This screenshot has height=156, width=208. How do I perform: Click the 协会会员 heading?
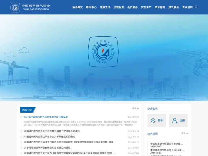point(153,109)
